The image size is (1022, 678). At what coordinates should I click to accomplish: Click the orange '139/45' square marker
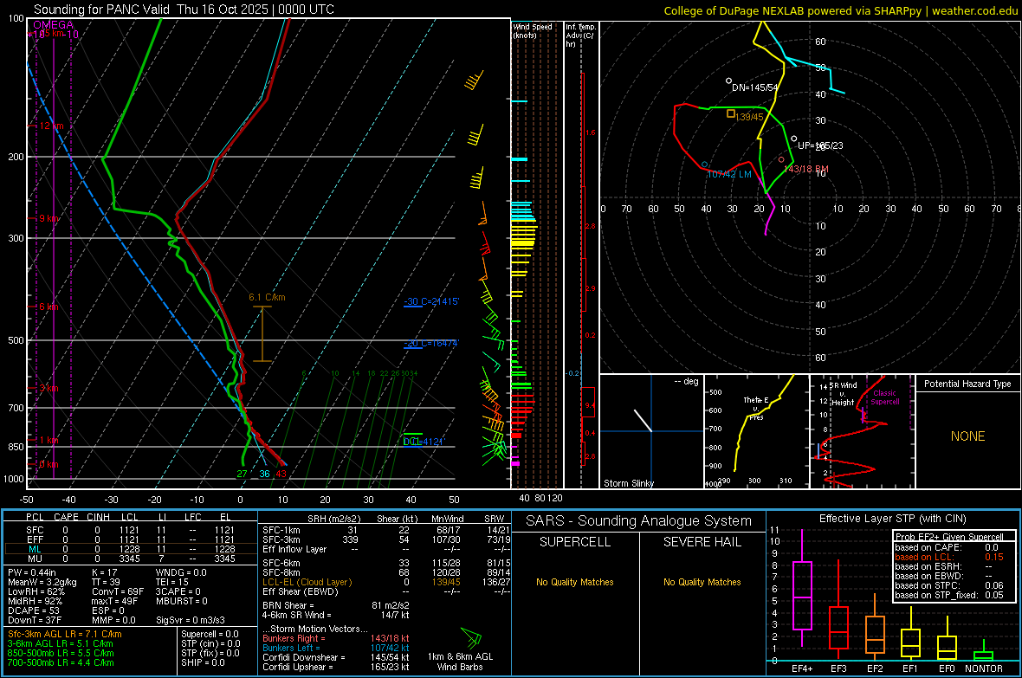[731, 113]
